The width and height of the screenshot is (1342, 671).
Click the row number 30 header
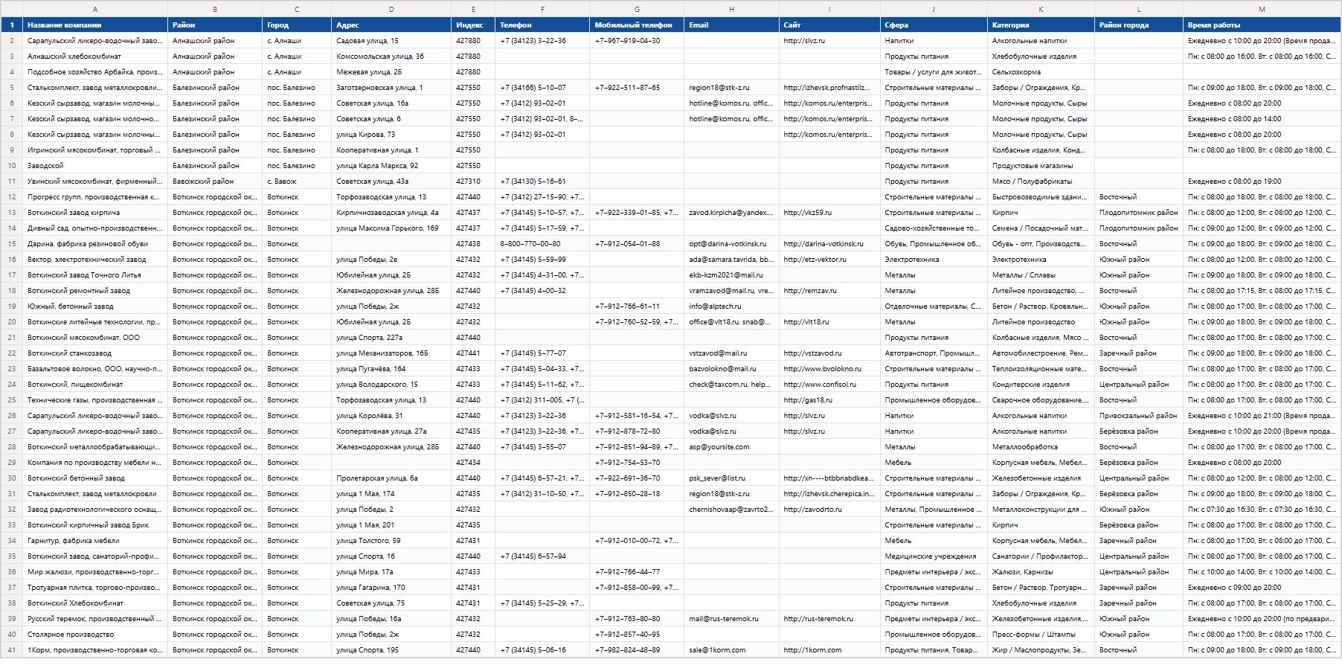click(x=11, y=478)
